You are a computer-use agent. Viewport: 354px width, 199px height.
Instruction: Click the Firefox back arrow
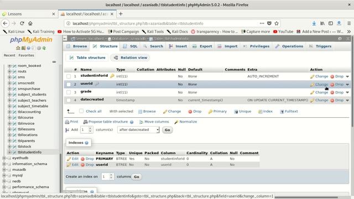click(x=5, y=23)
